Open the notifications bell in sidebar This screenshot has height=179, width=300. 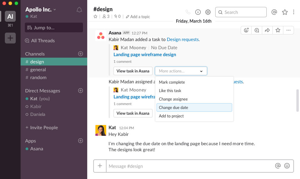pos(79,10)
